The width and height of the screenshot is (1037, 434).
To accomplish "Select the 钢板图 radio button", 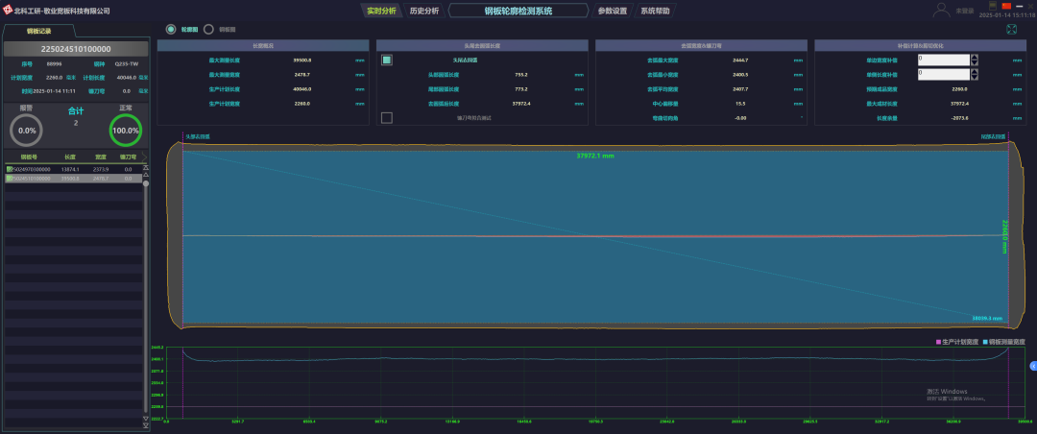I will pyautogui.click(x=208, y=29).
